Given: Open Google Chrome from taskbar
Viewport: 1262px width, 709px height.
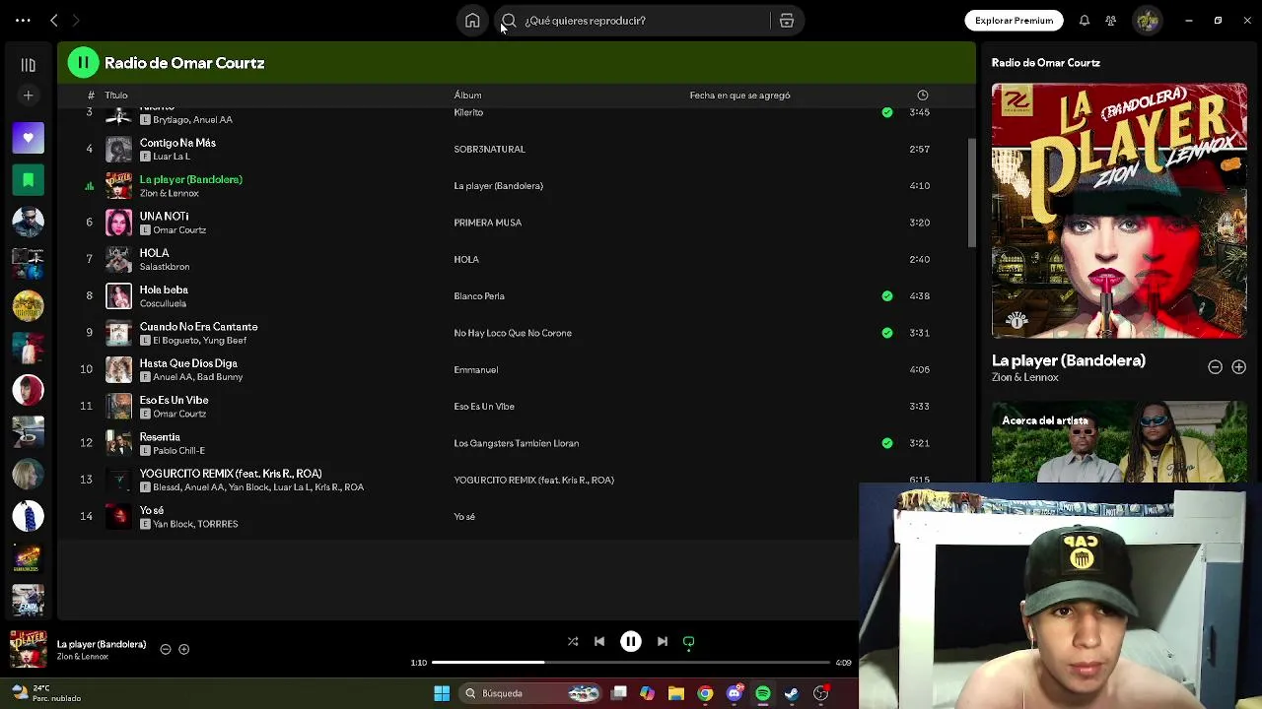Looking at the screenshot, I should 705,693.
